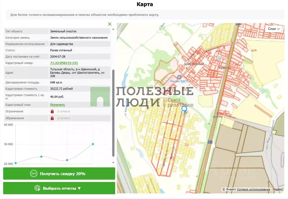288x199 pixels.
Task: Select the 46.64 руб. per meter value
Action: pyautogui.click(x=57, y=97)
